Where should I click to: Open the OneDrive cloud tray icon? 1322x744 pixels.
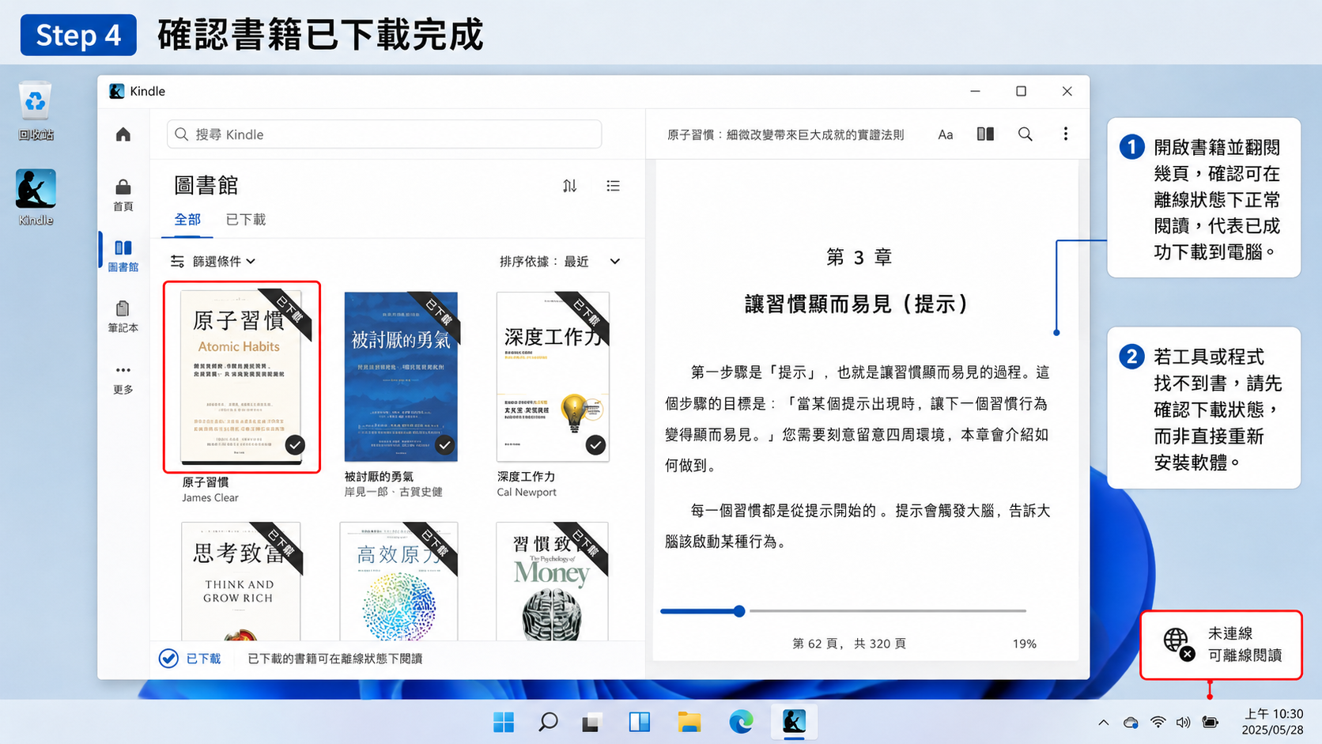point(1131,722)
